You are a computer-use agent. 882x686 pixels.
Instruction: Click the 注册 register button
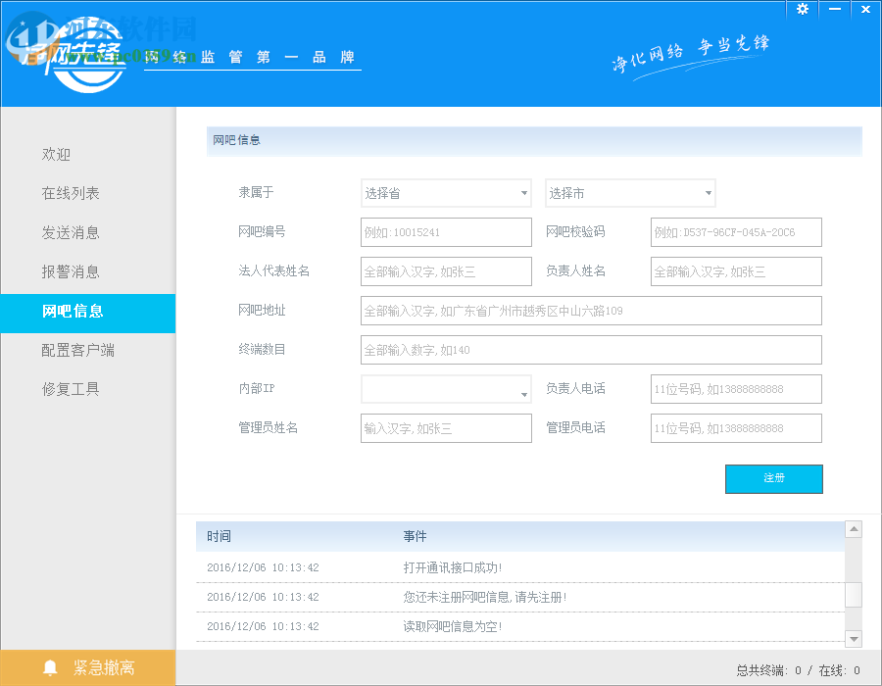tap(774, 479)
